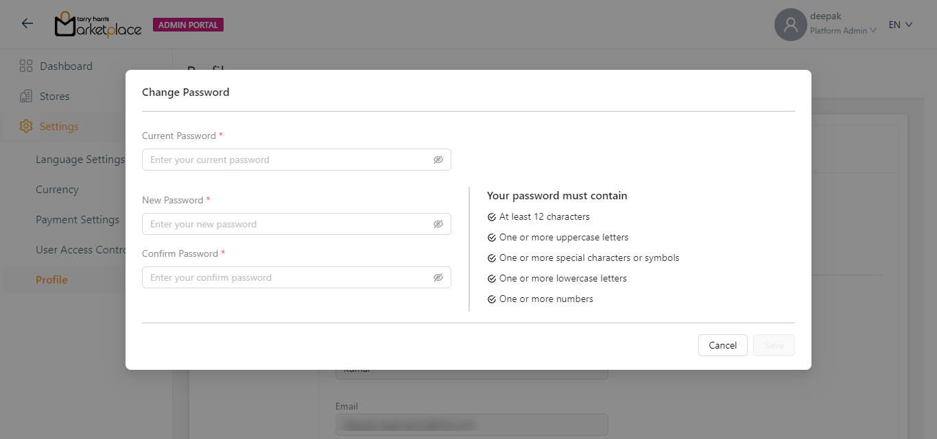Click the Dashboard grid icon

[26, 66]
